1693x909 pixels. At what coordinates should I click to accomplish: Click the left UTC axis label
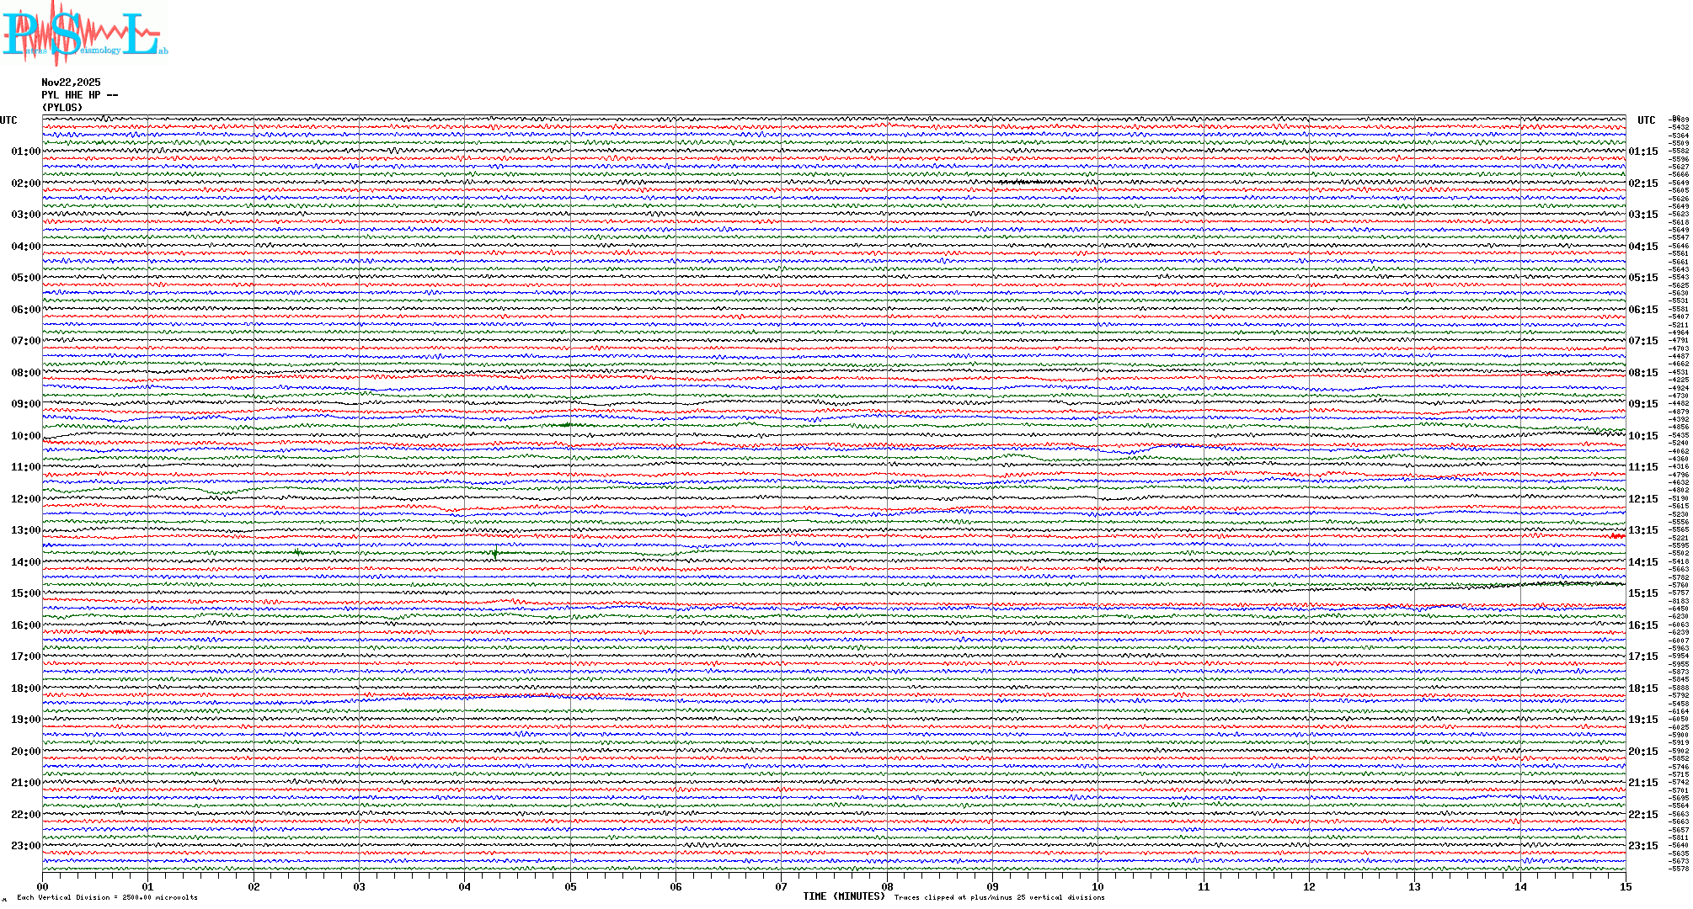(x=8, y=120)
